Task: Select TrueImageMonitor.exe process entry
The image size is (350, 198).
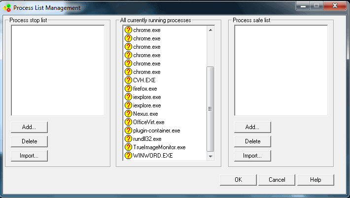Action: coord(159,147)
